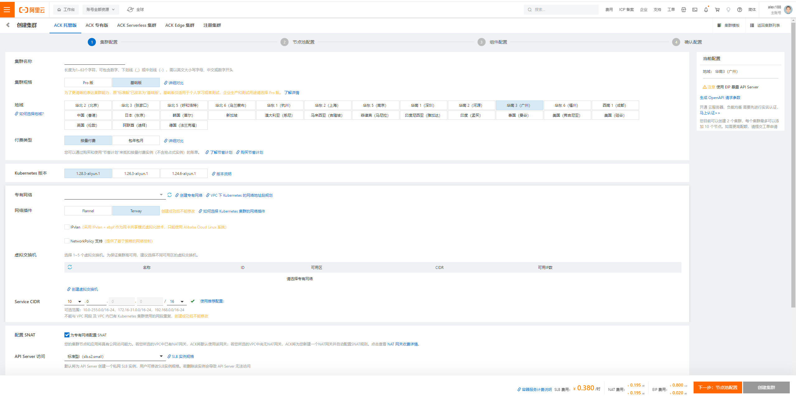
Task: Open the help question mark icon
Action: [x=739, y=10]
